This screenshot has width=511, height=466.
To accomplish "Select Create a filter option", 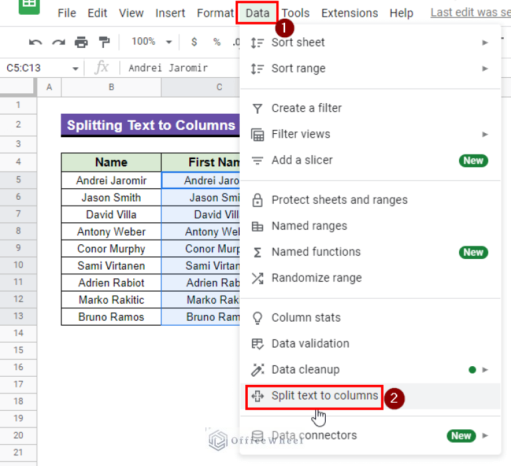I will pos(306,108).
